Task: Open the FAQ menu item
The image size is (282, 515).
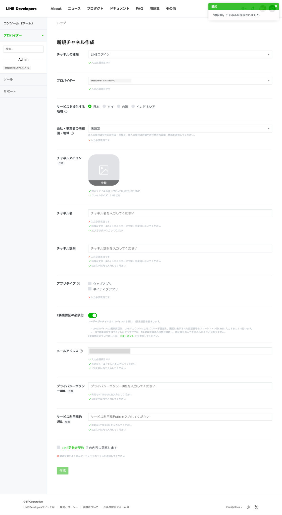Action: pyautogui.click(x=139, y=9)
